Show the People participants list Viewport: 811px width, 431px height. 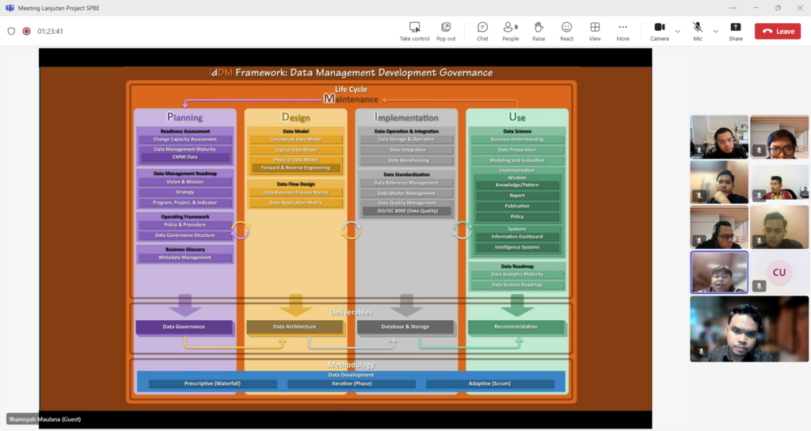pos(510,31)
